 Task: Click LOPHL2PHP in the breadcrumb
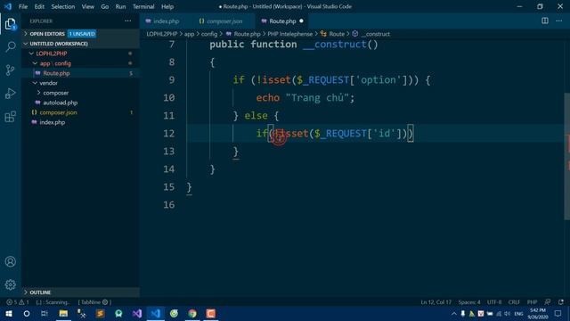[x=162, y=34]
